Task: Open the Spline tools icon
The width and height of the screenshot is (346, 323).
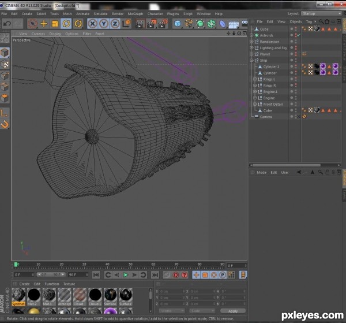Action: [189, 24]
